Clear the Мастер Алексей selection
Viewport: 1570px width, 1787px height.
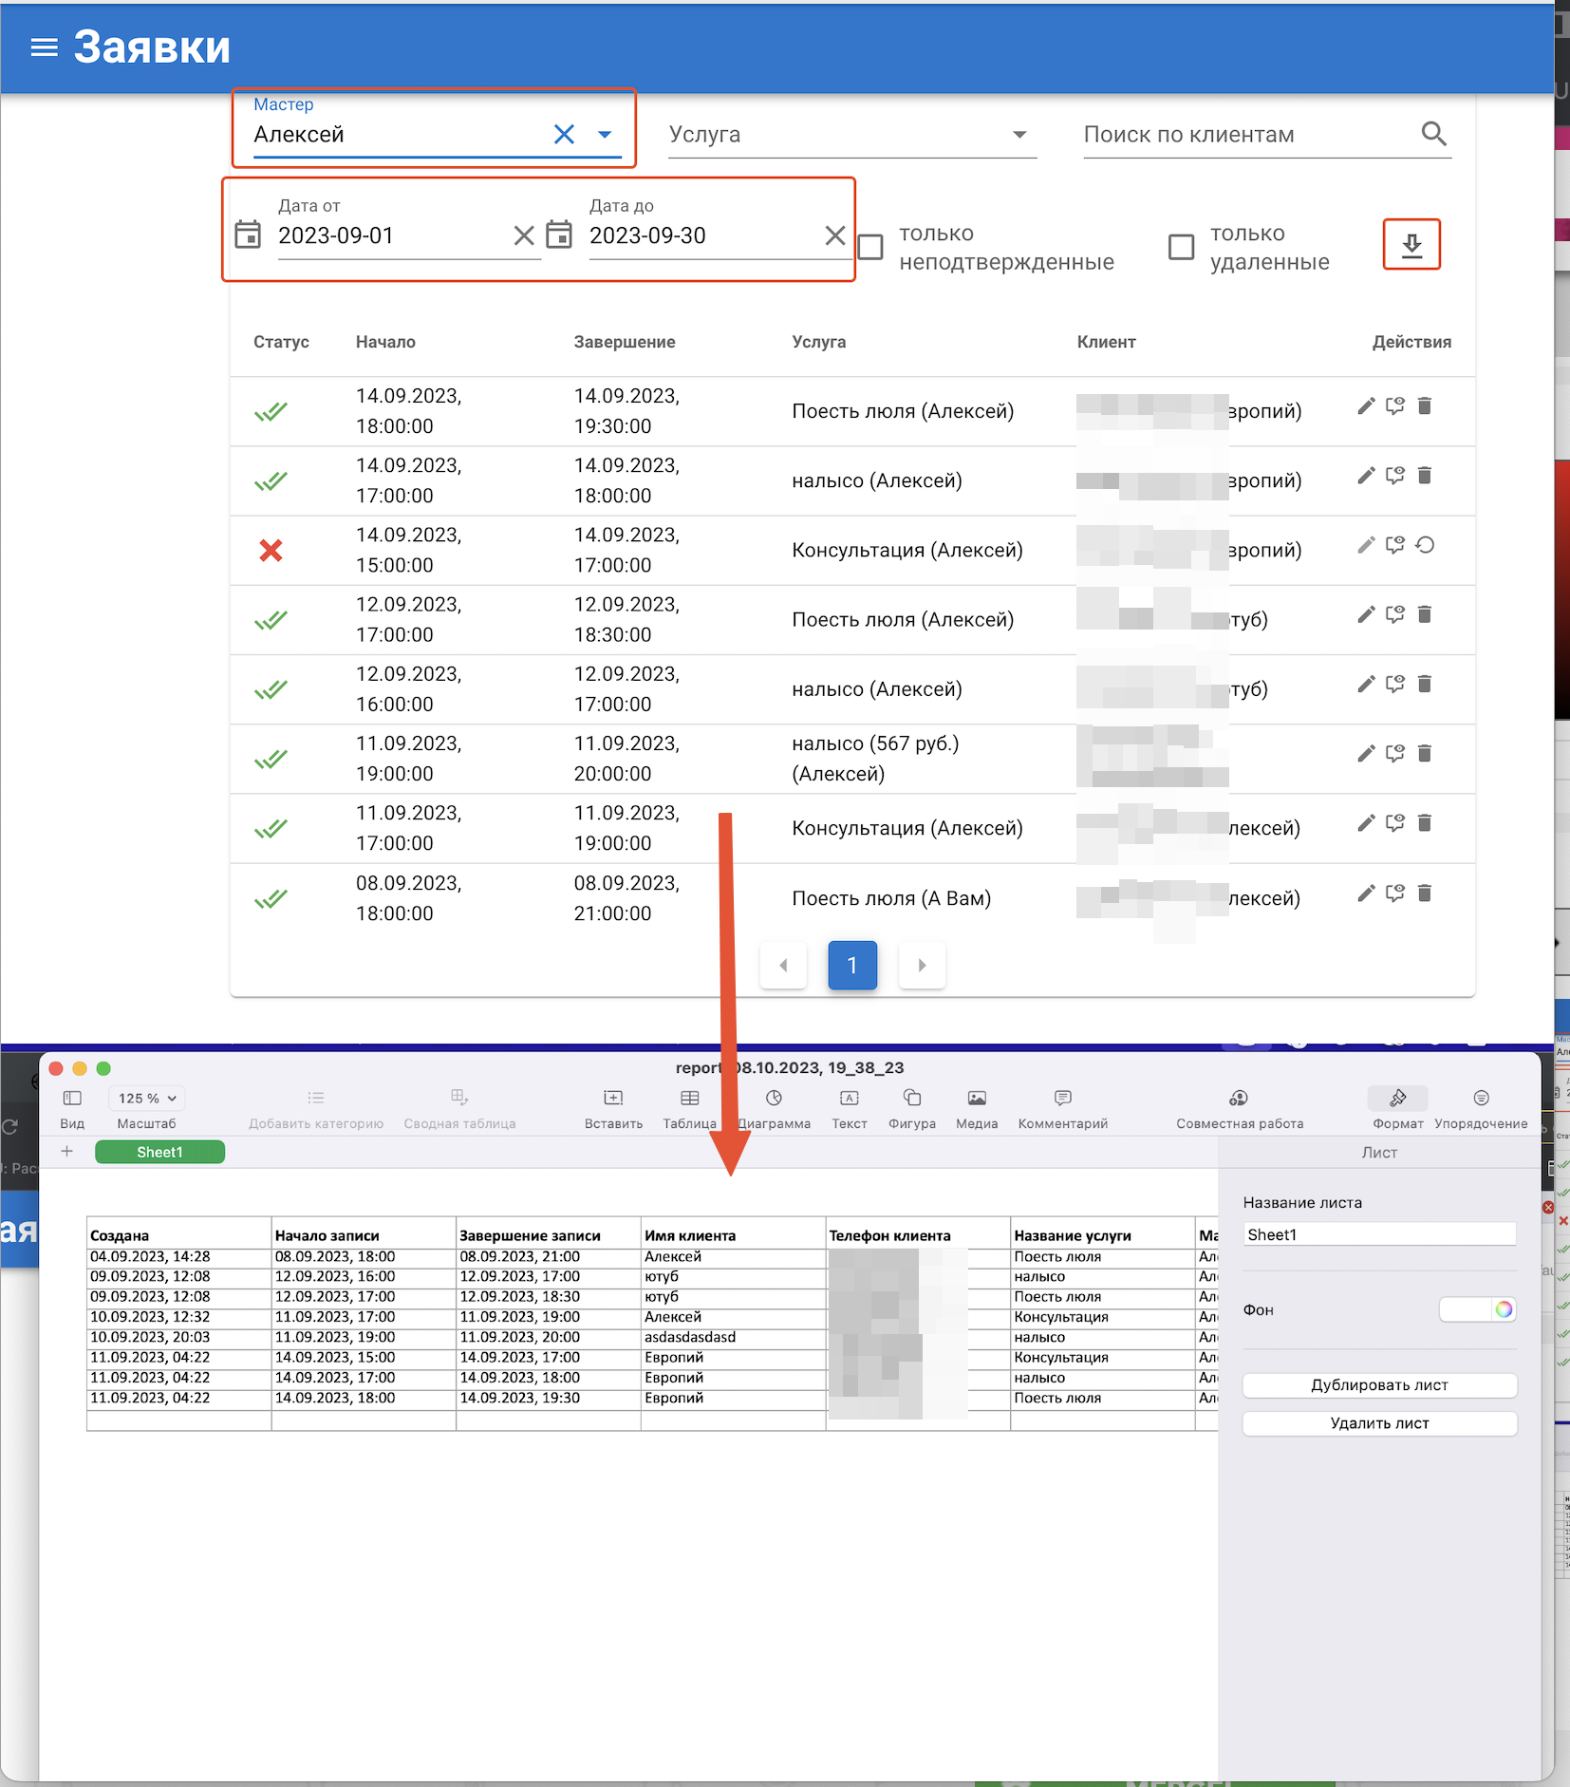[x=564, y=135]
